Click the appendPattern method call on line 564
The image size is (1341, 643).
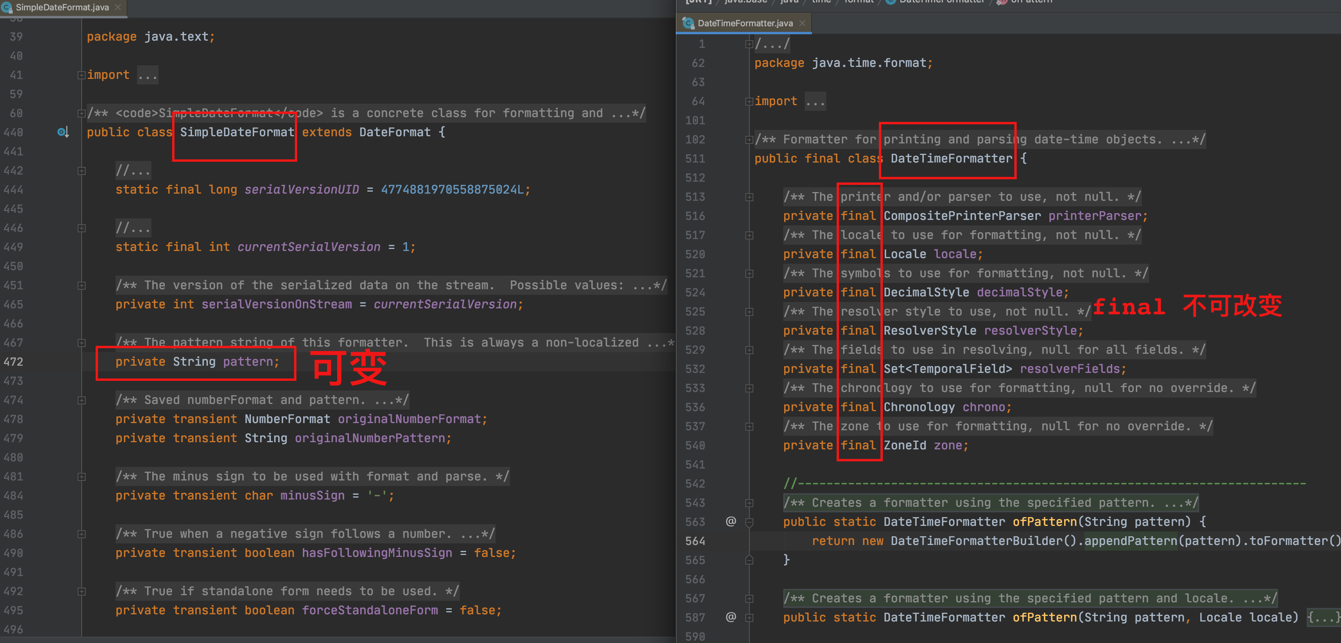click(1131, 541)
